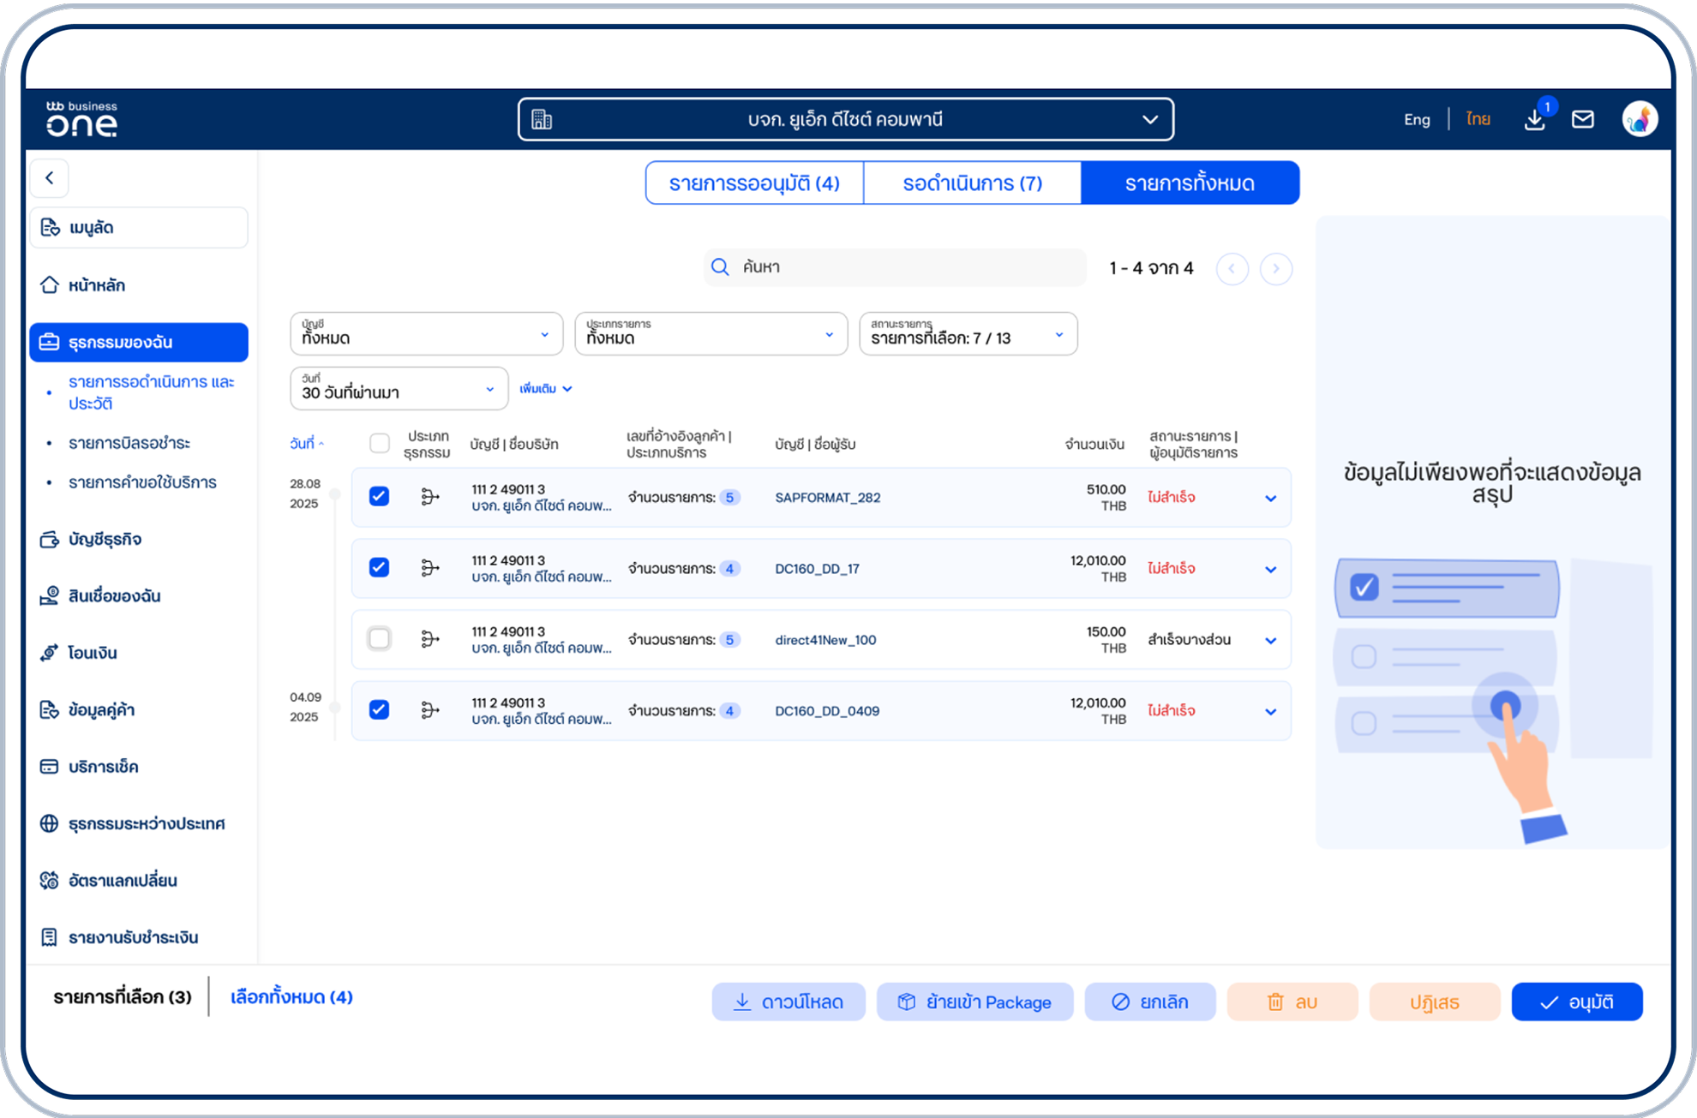Click the home icon for หน้าหลัก
Screen dimensions: 1697x1118
[50, 285]
